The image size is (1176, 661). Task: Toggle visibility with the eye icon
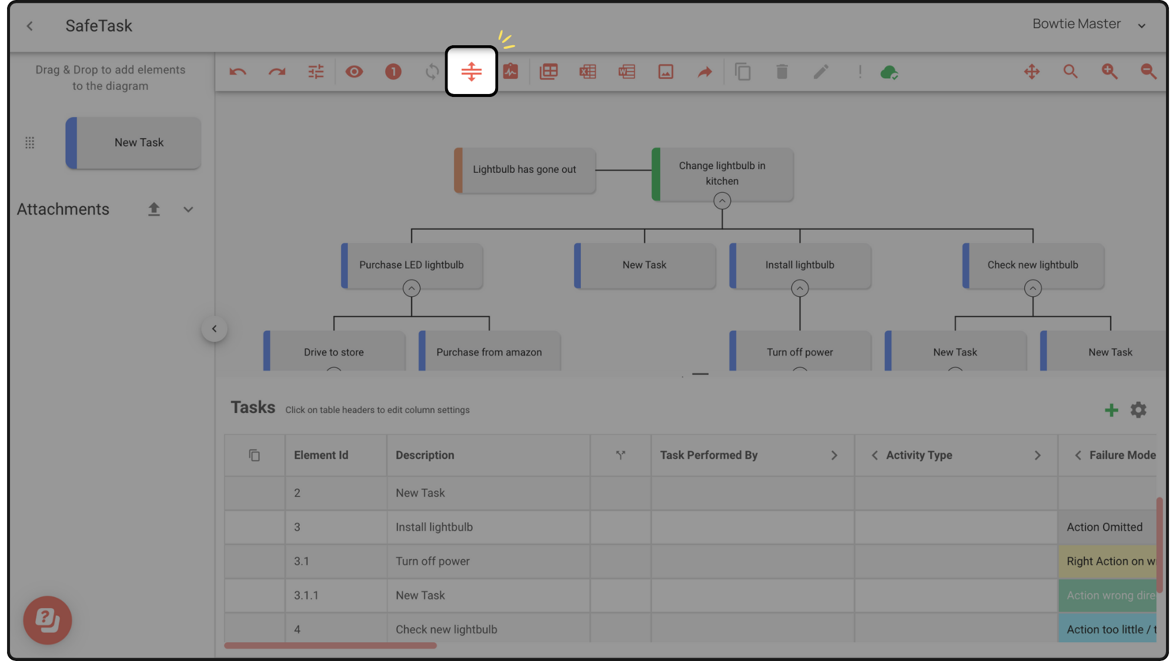coord(354,72)
